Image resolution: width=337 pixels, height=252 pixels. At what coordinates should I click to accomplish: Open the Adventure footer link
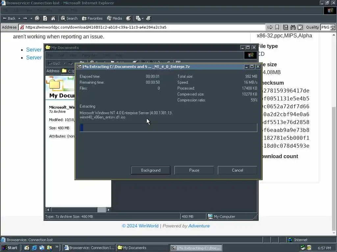coord(199,226)
